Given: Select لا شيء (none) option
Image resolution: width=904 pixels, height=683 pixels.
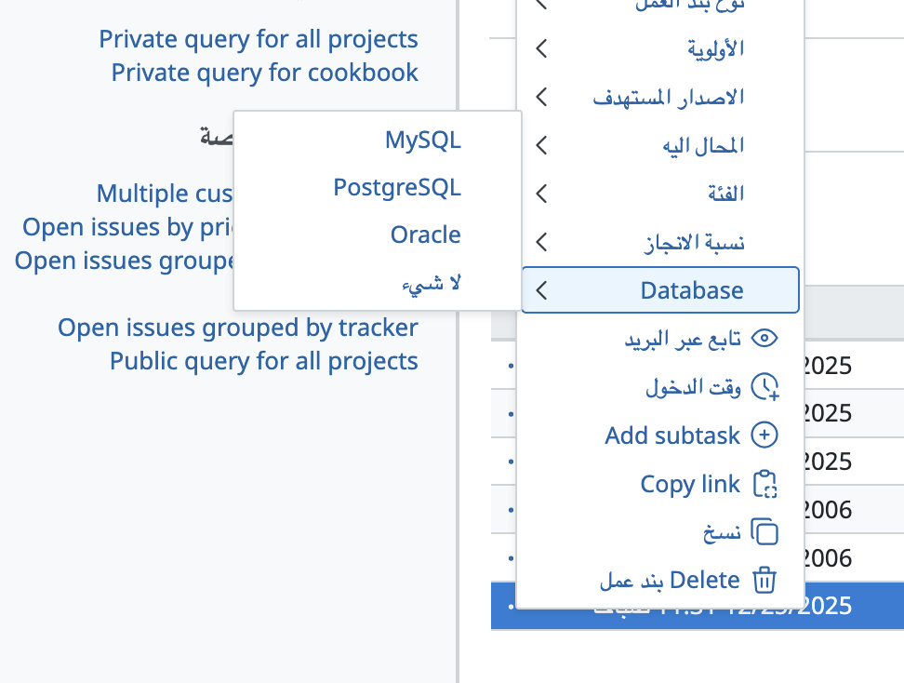Looking at the screenshot, I should [431, 283].
